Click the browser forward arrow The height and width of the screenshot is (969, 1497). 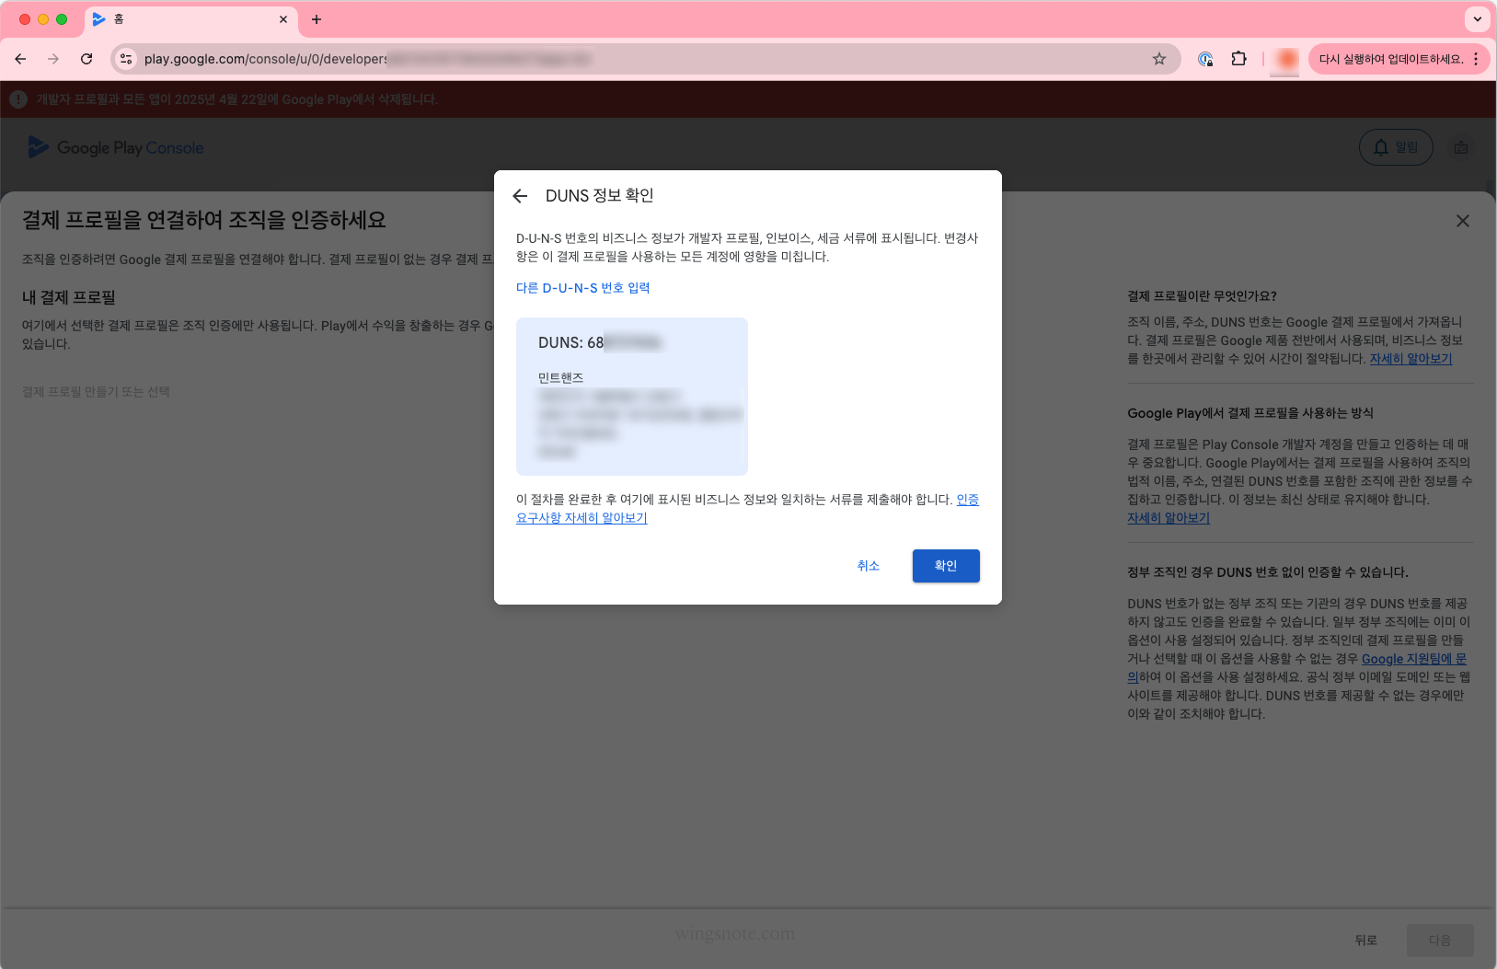[53, 59]
